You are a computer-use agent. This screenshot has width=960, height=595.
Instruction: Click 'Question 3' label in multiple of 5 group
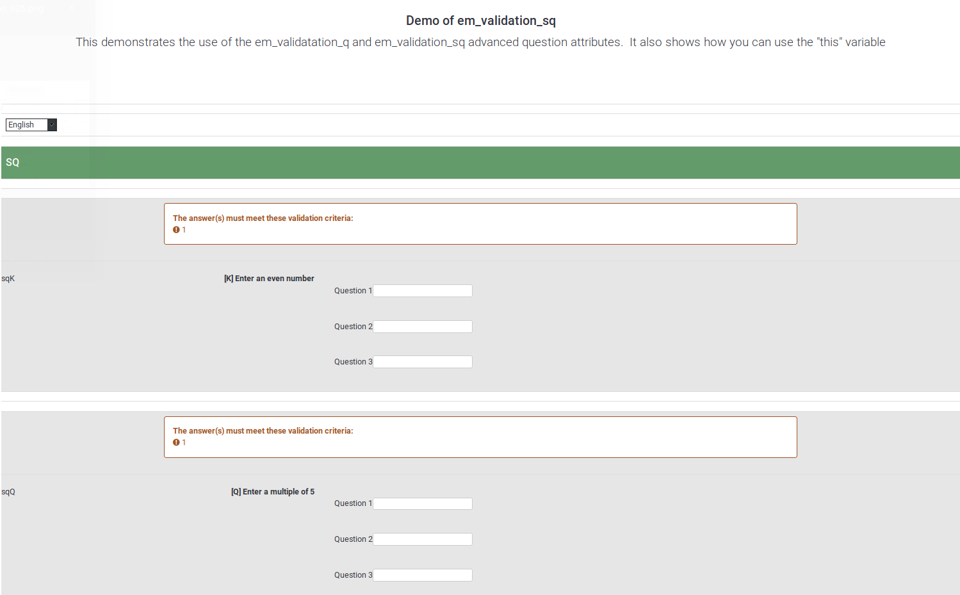(353, 575)
